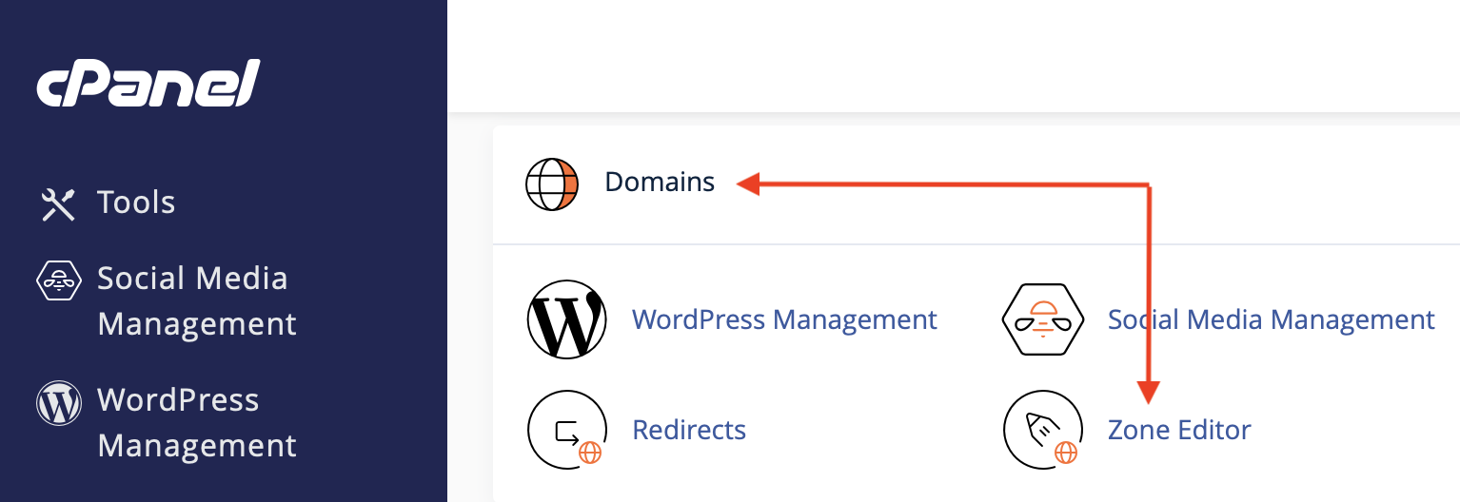Open the Social Media Management link in Domains

[x=1271, y=319]
